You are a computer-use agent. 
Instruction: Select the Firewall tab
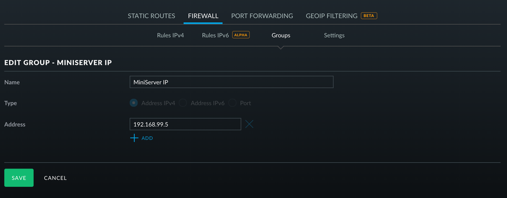tap(203, 16)
